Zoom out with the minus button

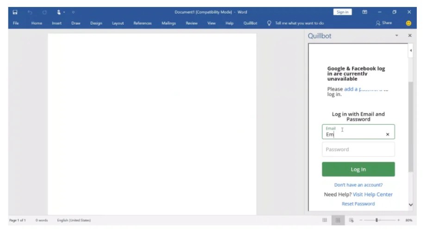[361, 220]
